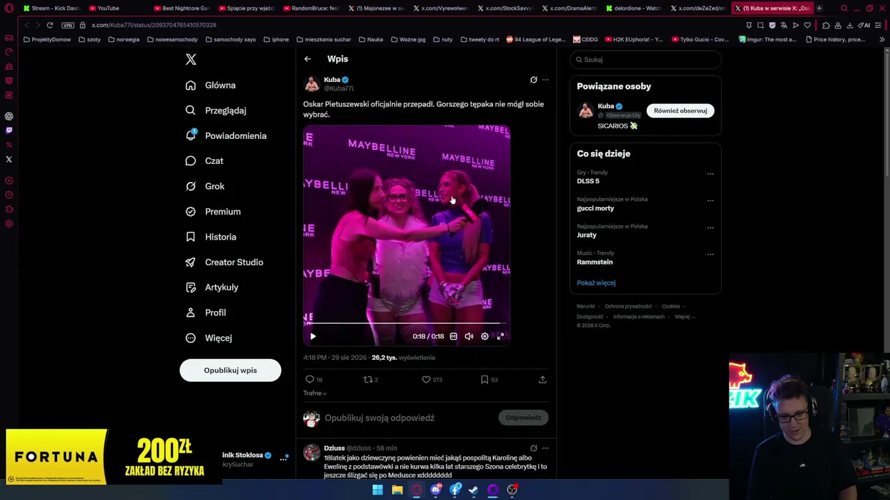
Task: Open the Pokaż więcej trends link
Action: pyautogui.click(x=596, y=283)
